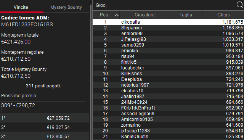Select player elcabes10 row

coord(168,91)
